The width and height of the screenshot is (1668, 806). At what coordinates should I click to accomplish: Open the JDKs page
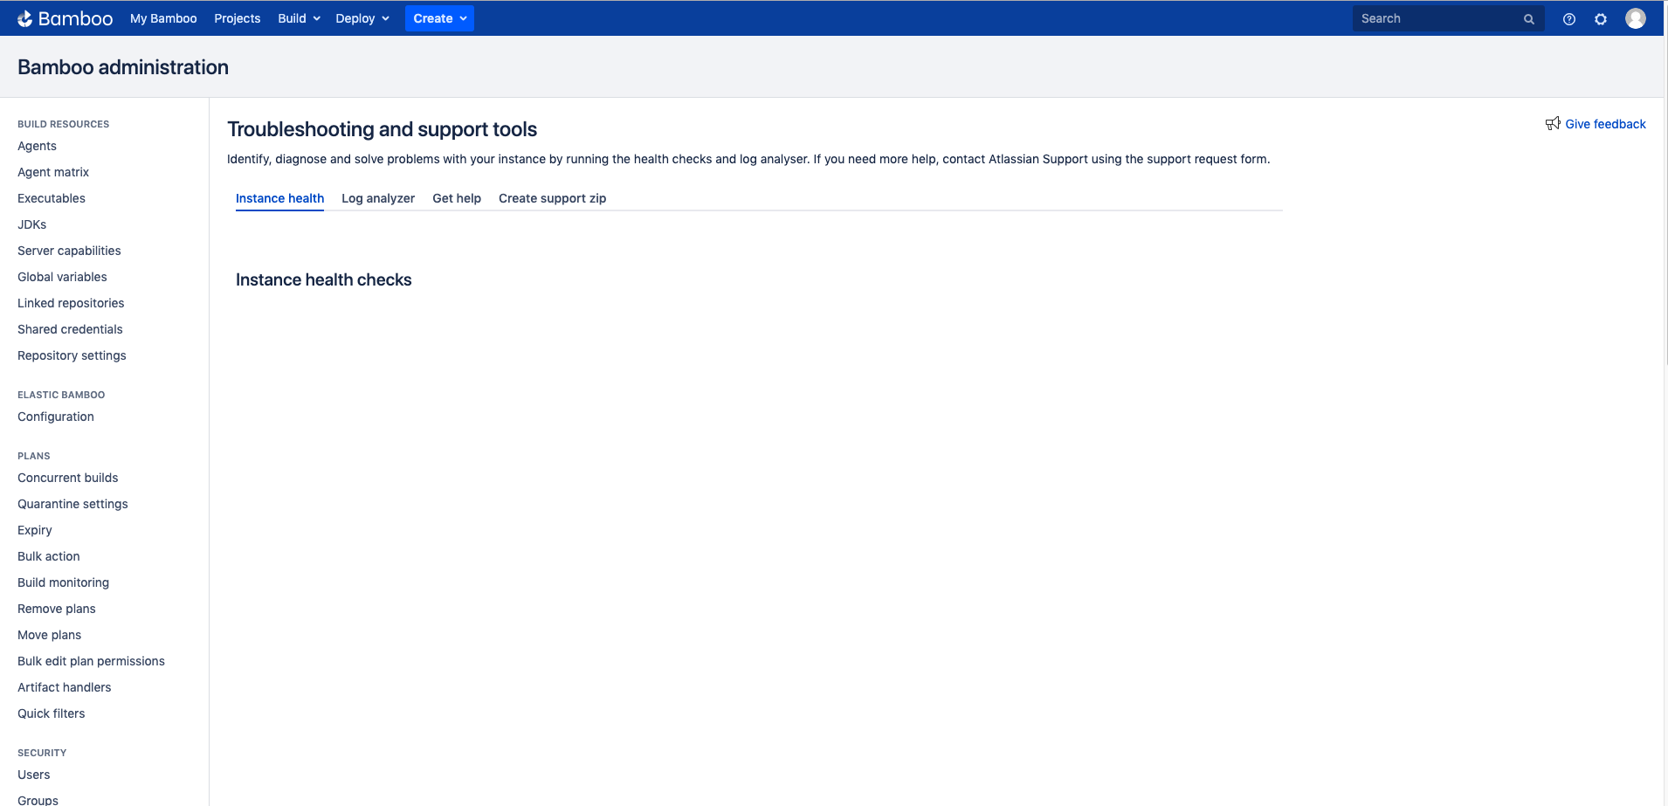pyautogui.click(x=32, y=224)
